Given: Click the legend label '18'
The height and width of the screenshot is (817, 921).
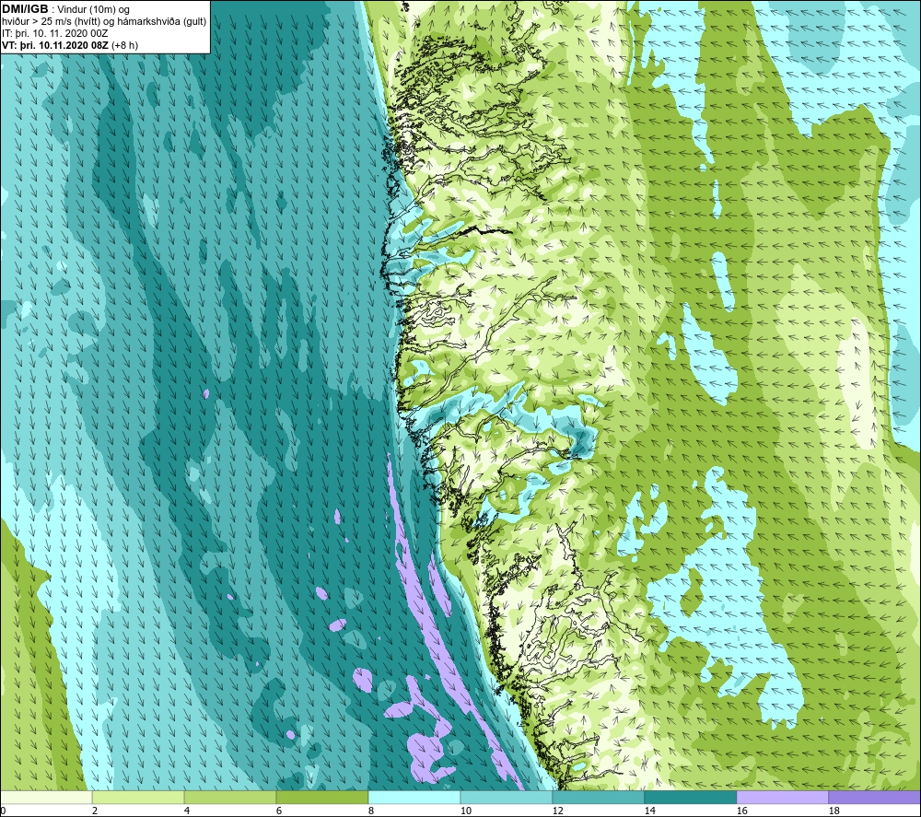Looking at the screenshot, I should (x=834, y=811).
